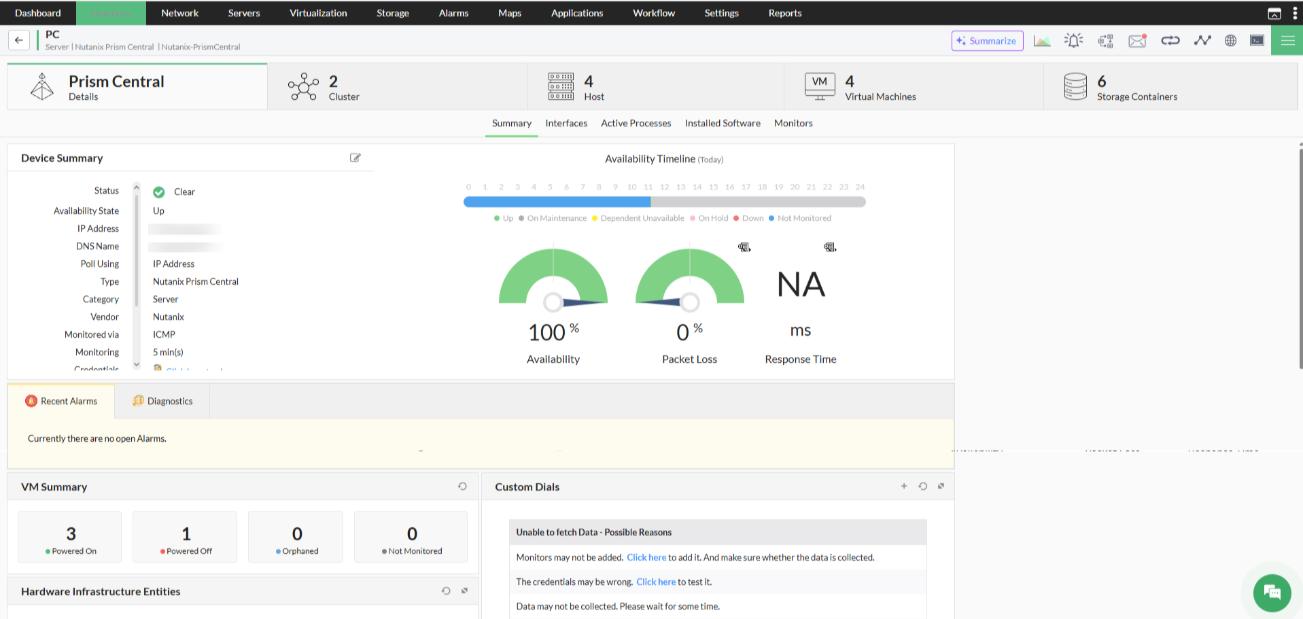
Task: Click the 'Not Monitored' VM count card
Action: click(411, 537)
